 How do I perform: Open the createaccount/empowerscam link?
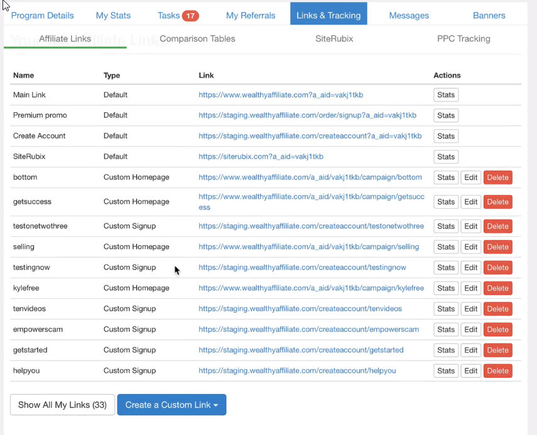(309, 329)
